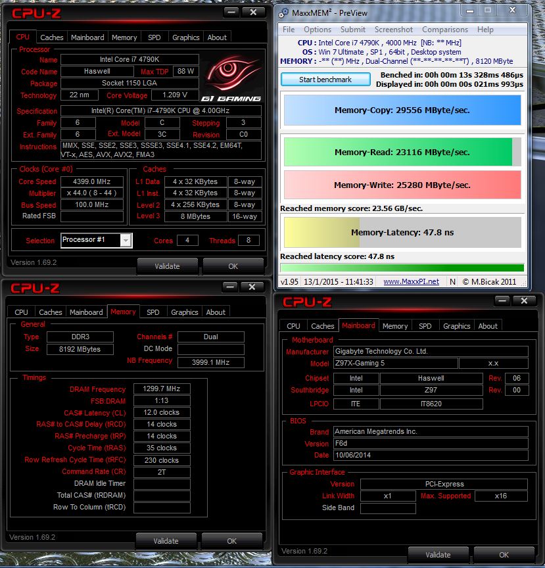Select Memory tab in top CPU-Z window
This screenshot has width=545, height=568.
pos(124,37)
